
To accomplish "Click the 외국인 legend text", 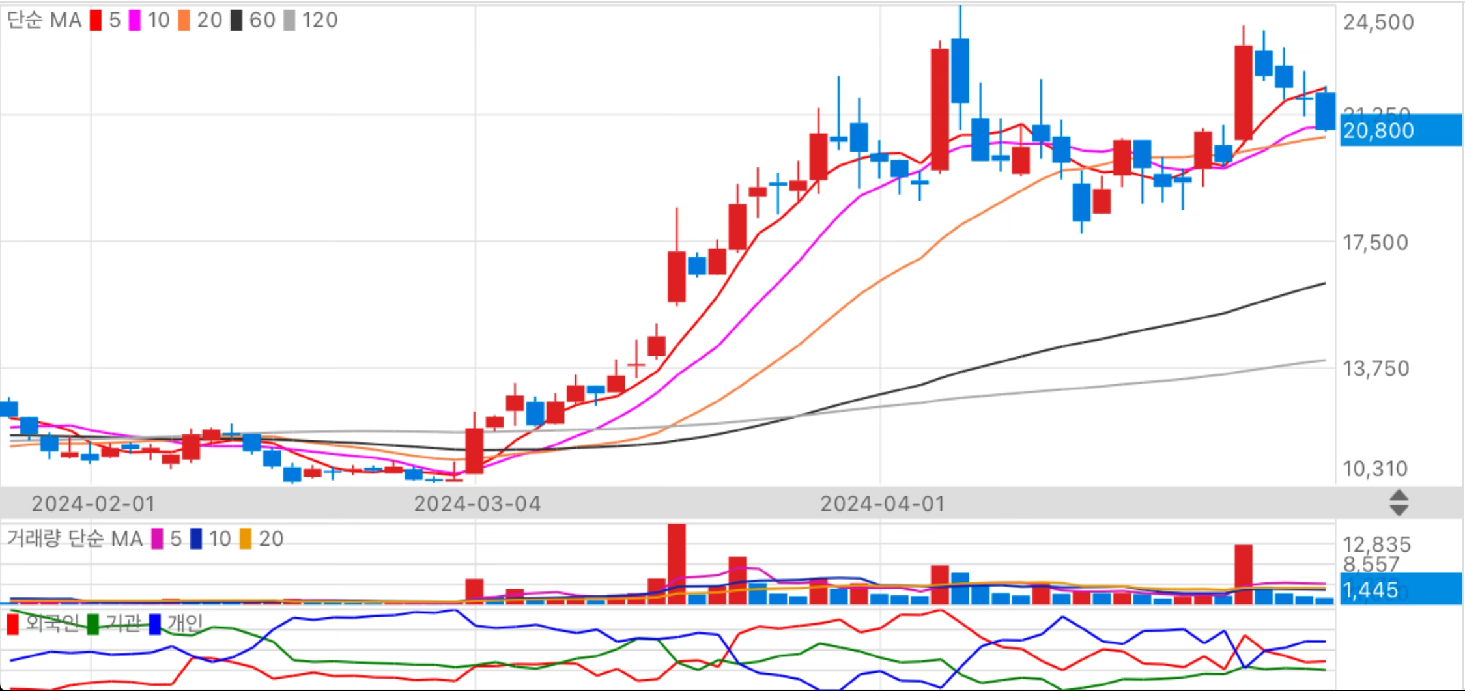I will [52, 624].
